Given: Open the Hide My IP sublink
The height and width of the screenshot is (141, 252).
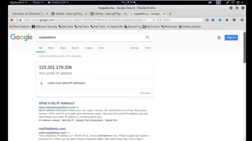Looking at the screenshot, I should (x=68, y=120).
